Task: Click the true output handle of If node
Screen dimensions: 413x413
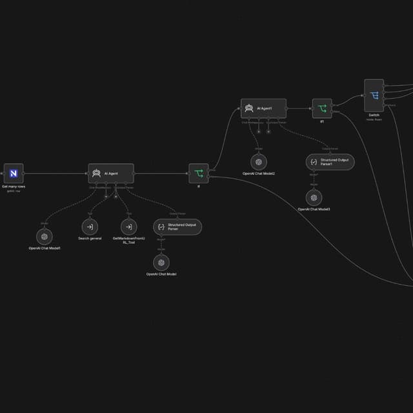Action: [x=209, y=170]
